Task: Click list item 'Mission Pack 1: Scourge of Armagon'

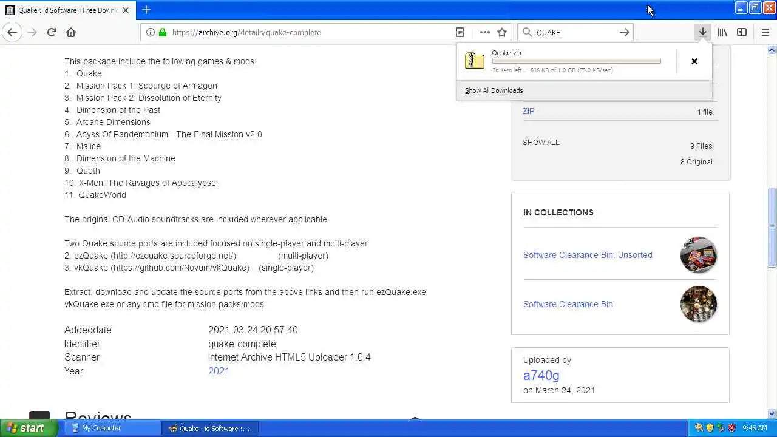Action: [x=146, y=86]
